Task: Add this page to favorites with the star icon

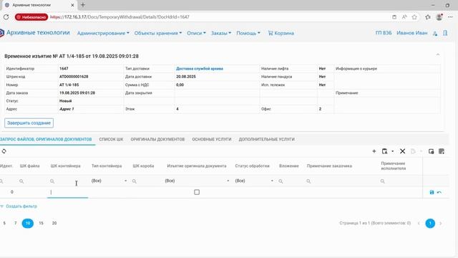Action: pyautogui.click(x=414, y=17)
